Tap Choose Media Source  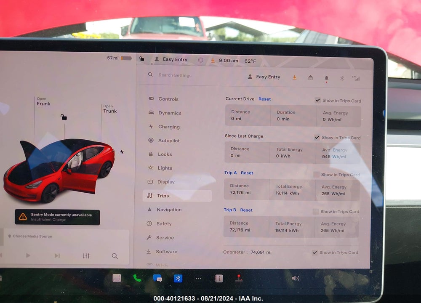[30, 236]
